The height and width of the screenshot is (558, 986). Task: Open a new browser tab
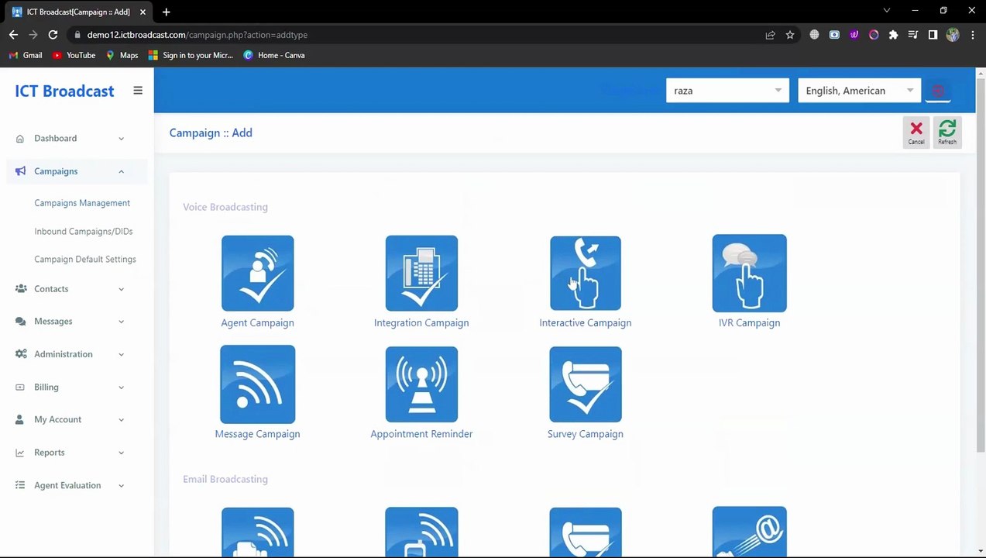point(166,12)
